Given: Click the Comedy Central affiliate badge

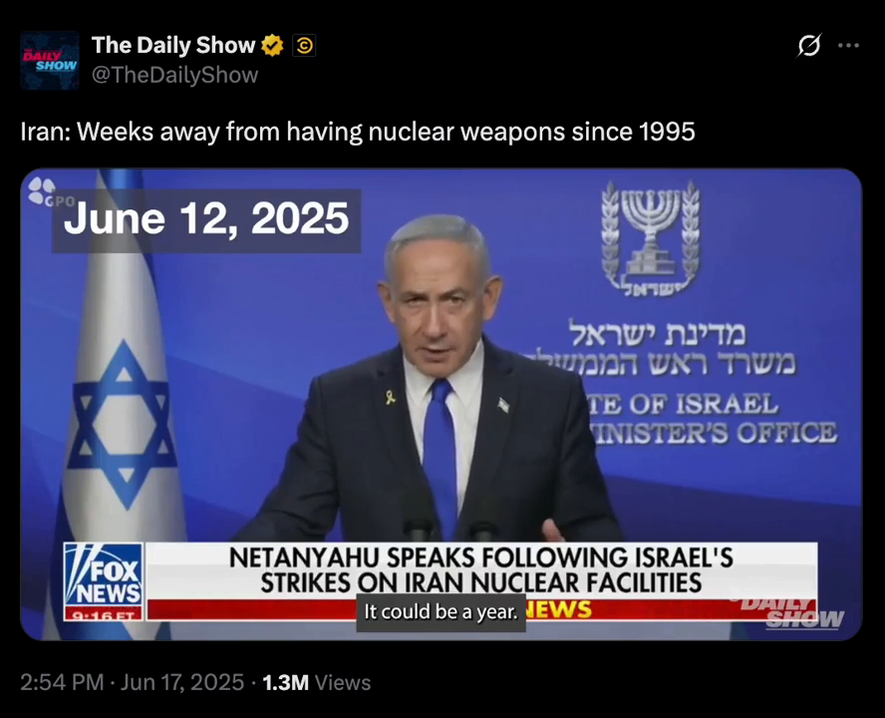Looking at the screenshot, I should coord(304,45).
